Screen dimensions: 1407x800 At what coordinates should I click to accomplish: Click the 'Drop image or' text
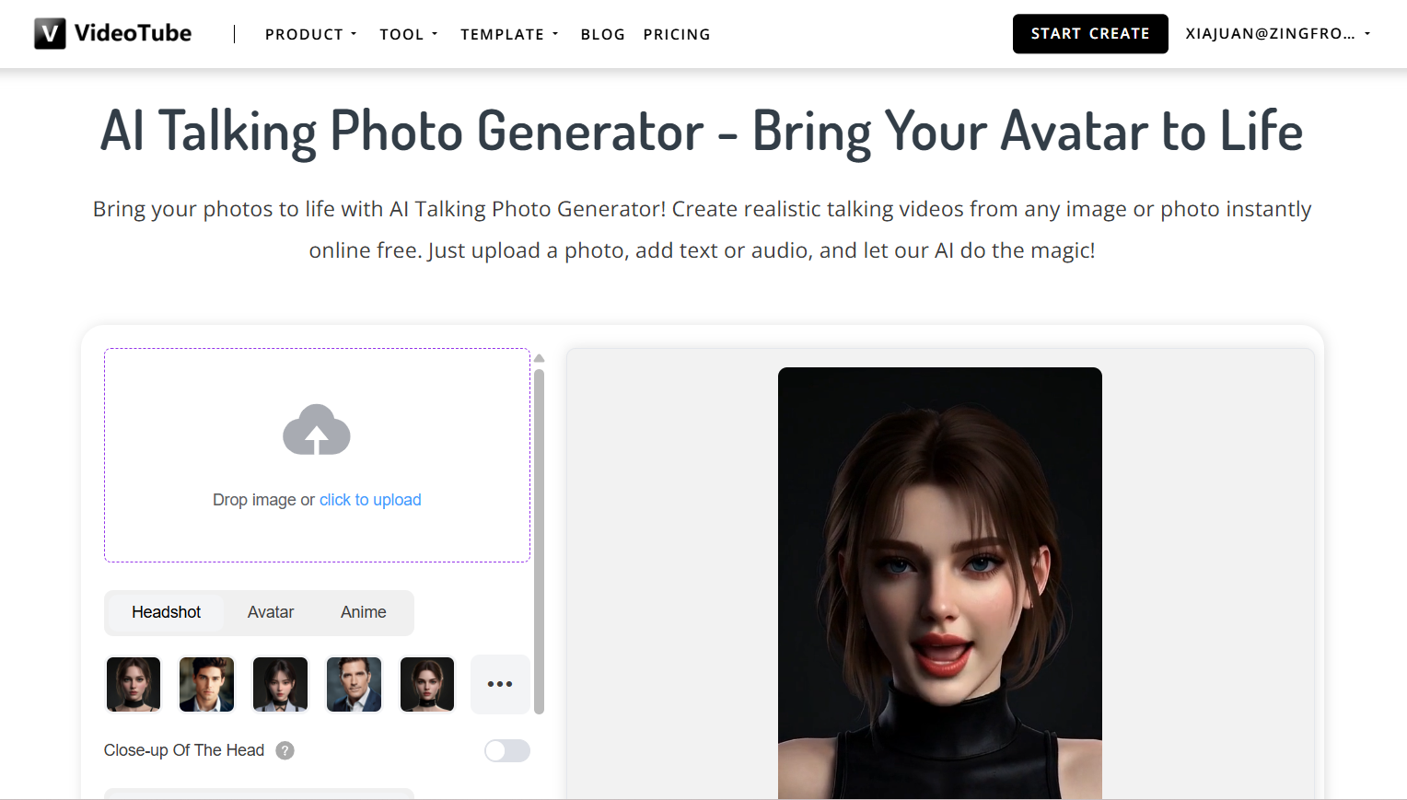point(263,500)
